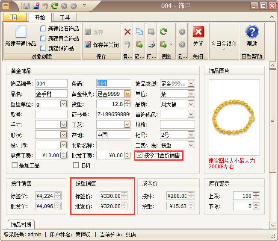Image resolution: width=278 pixels, height=241 pixels.
Task: Click the 品名 field containing 金手链
Action: 51,94
